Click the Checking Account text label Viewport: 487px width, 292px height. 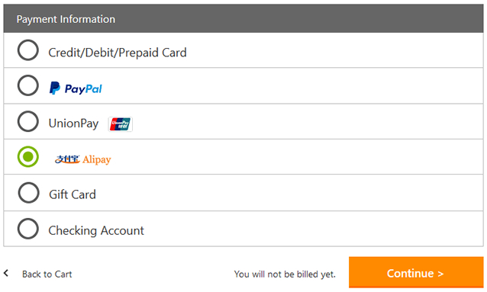pyautogui.click(x=96, y=230)
